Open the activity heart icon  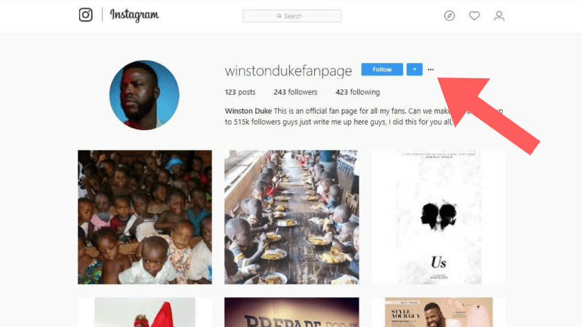point(474,15)
